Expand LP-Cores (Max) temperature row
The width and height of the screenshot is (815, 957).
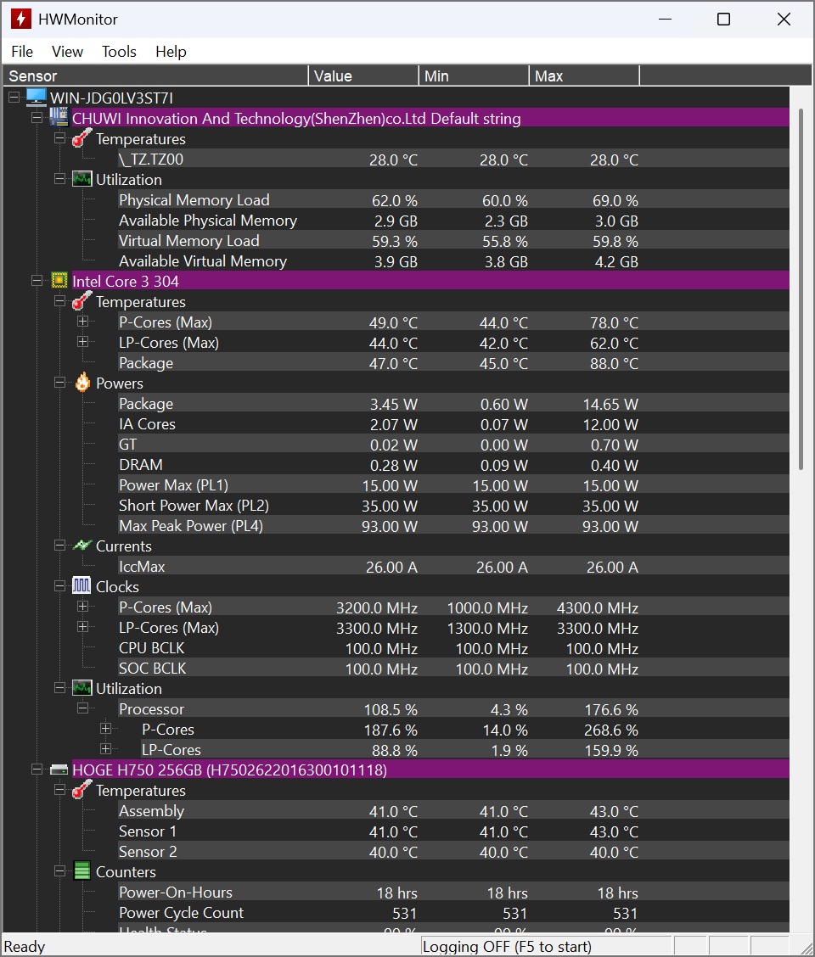click(x=82, y=342)
